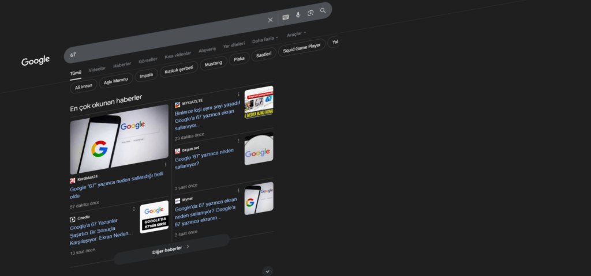Open Google Lens image search
591x276 pixels.
click(311, 13)
